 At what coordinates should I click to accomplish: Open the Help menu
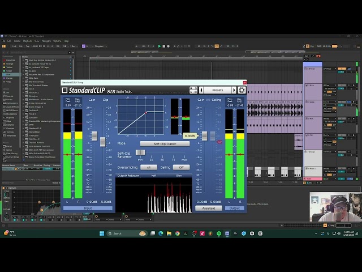click(x=66, y=41)
